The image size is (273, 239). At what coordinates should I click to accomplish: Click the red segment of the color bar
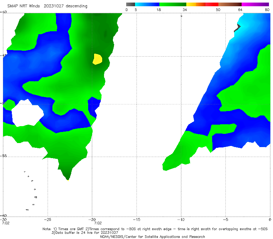pos(212,4)
